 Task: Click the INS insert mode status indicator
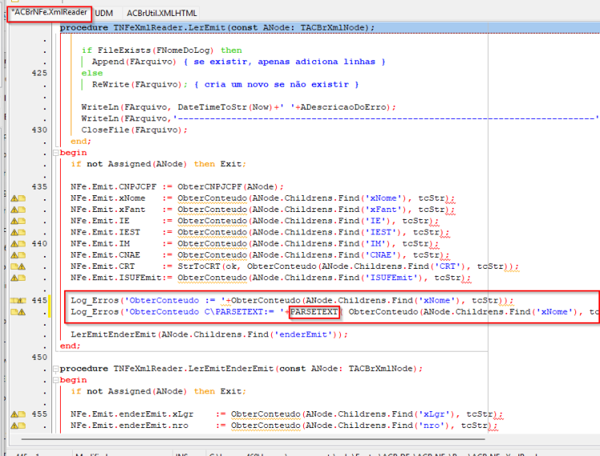[x=182, y=454]
